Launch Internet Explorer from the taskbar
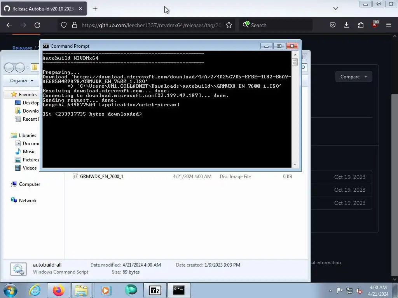 click(35, 290)
